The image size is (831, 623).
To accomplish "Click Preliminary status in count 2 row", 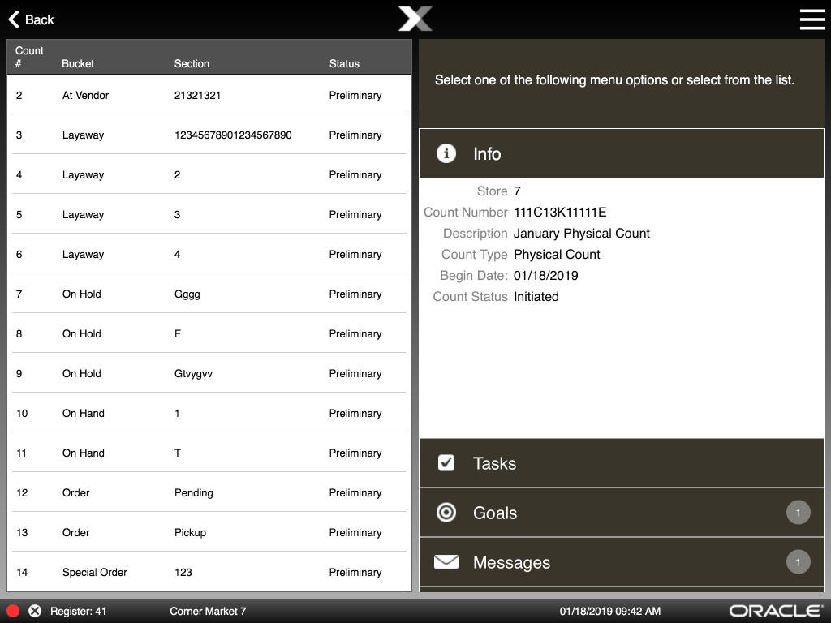I will point(355,96).
